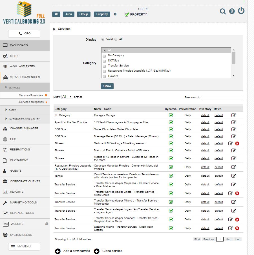Sort by Category column header
254x255 pixels.
click(61, 109)
